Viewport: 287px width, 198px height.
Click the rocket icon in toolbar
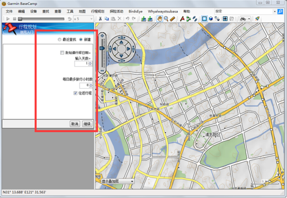click(x=257, y=19)
